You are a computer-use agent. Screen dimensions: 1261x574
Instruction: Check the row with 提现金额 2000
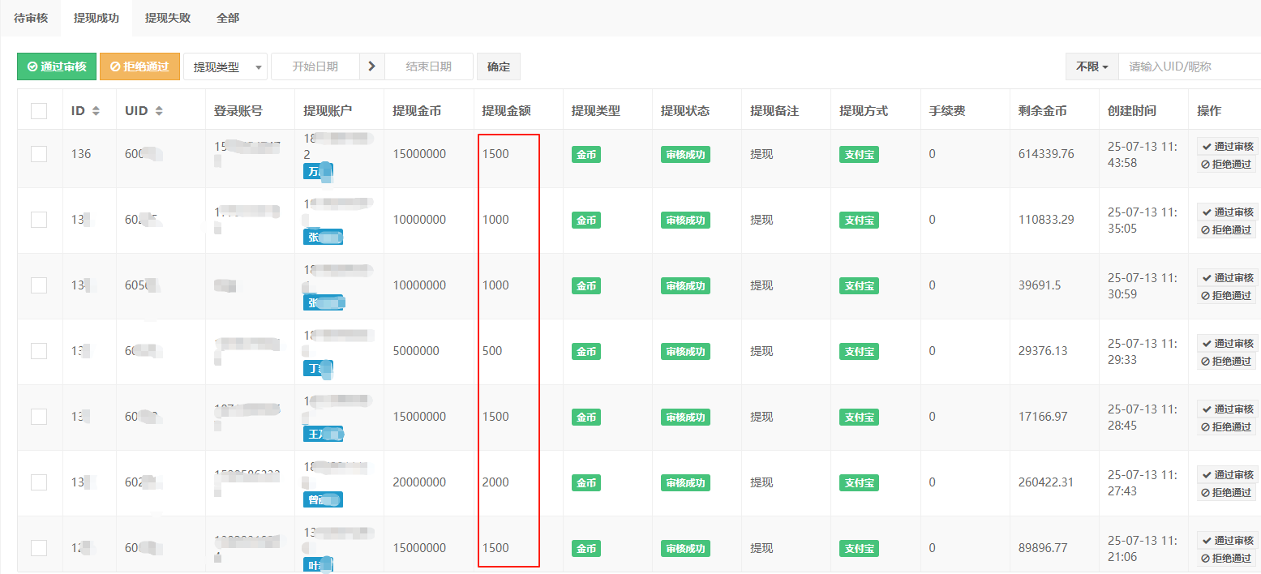pyautogui.click(x=39, y=482)
